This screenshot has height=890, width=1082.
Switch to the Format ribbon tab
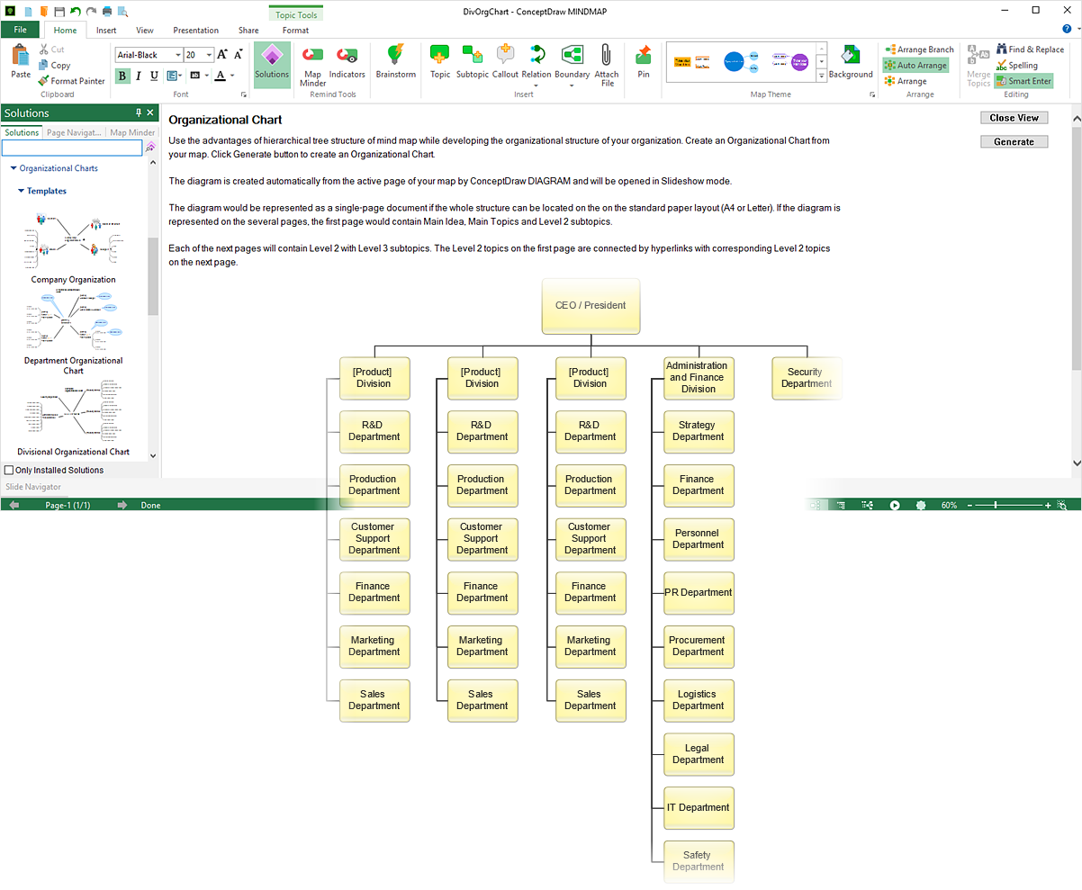295,30
